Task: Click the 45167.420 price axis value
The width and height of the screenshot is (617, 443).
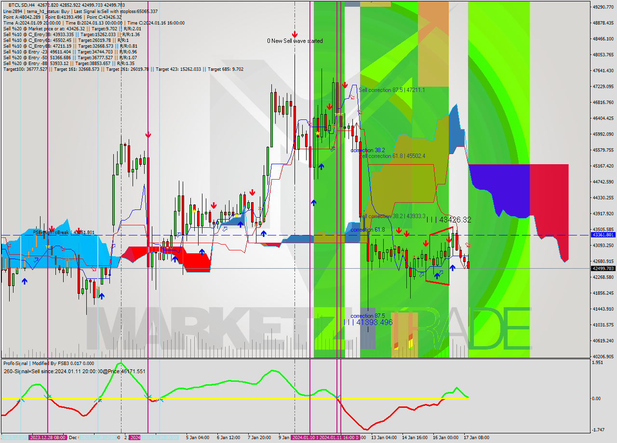Action: 603,166
